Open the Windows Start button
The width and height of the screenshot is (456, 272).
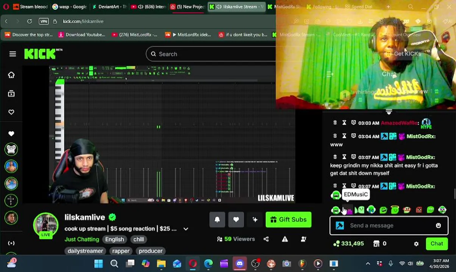point(98,263)
